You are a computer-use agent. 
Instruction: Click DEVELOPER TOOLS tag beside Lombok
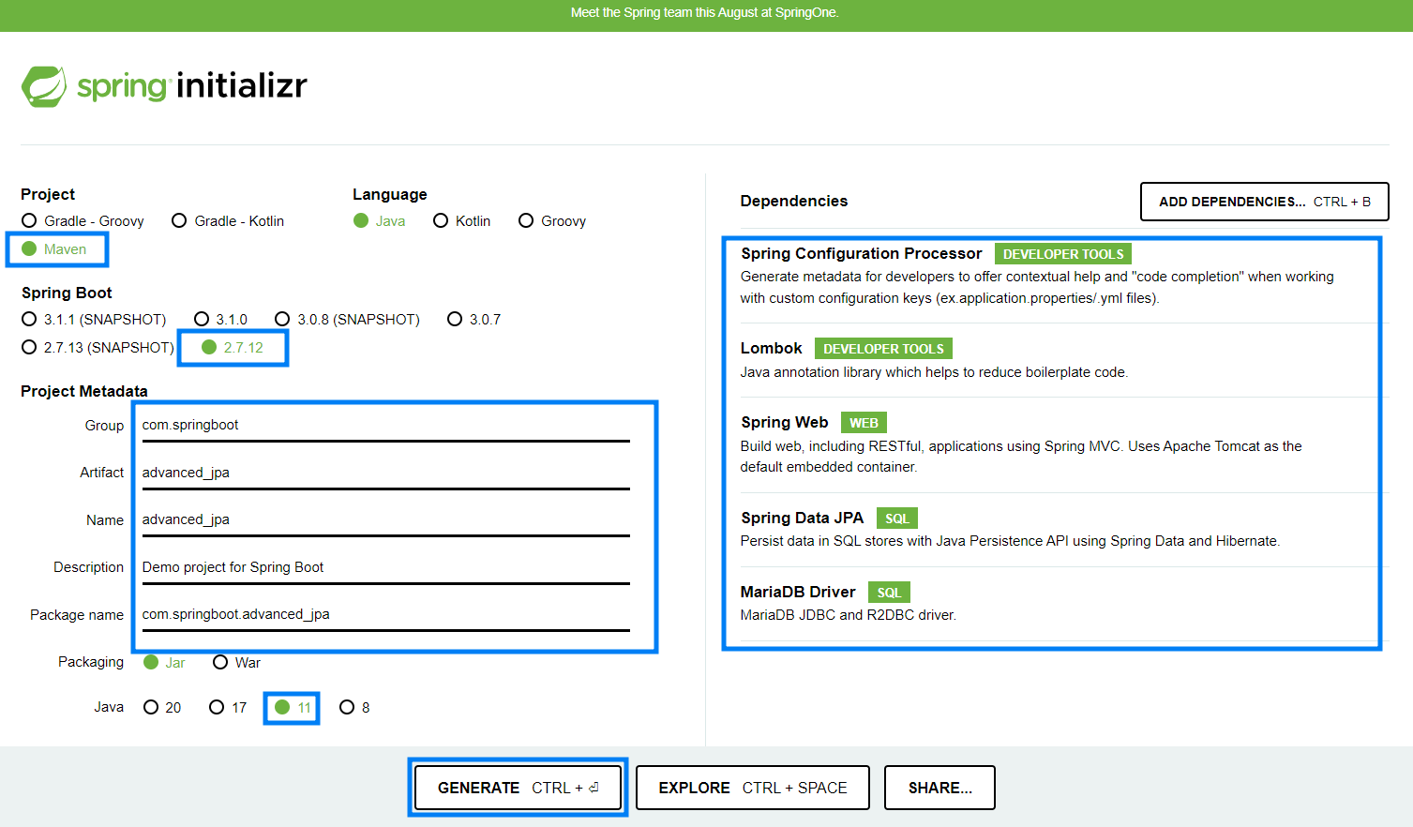pos(883,349)
